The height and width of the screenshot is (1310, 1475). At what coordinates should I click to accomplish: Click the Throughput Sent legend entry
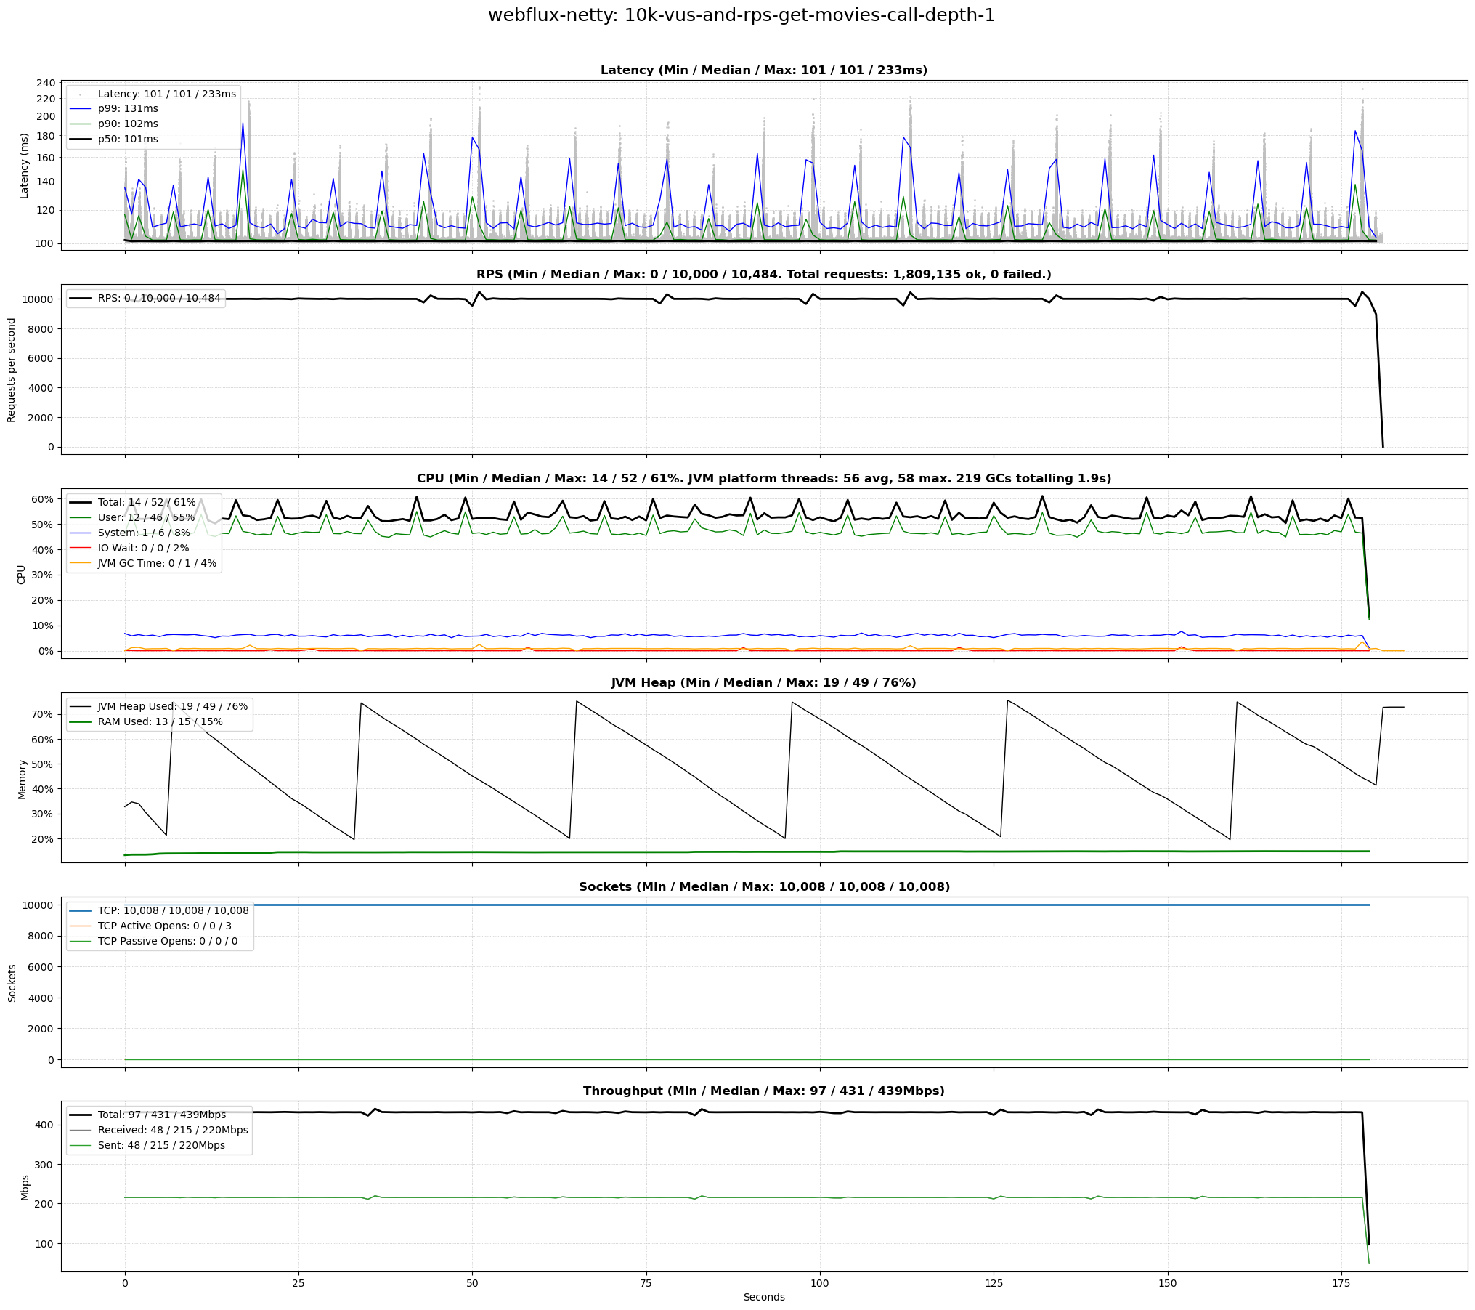[161, 1145]
